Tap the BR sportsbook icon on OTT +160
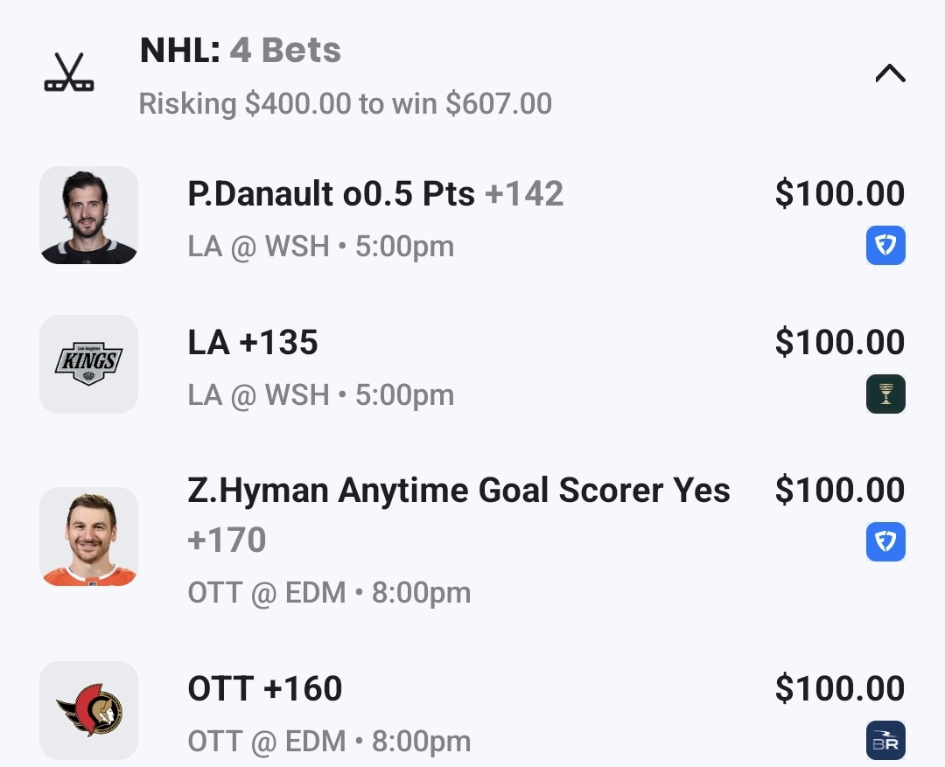Viewport: 945px width, 767px height. coord(885,741)
